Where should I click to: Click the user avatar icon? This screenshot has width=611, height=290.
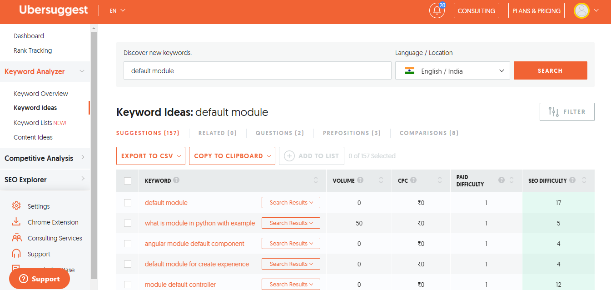point(581,10)
